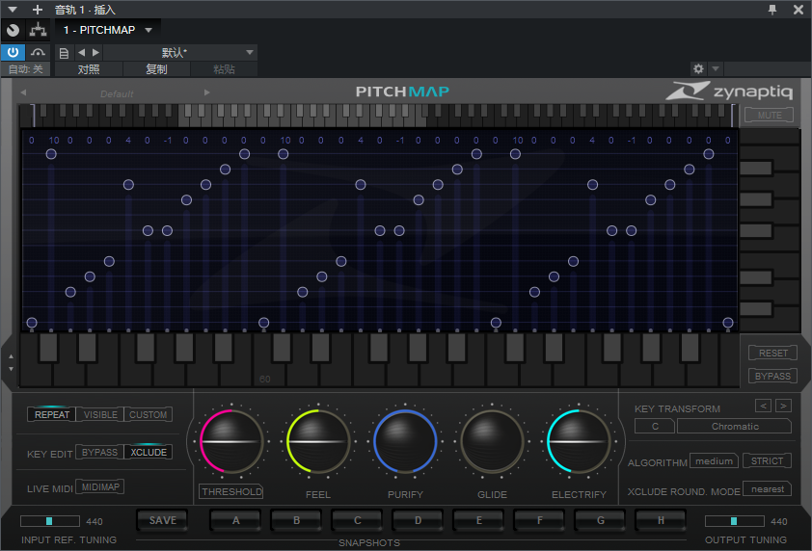
Task: Click the ELECTRIFY knob
Action: 579,441
